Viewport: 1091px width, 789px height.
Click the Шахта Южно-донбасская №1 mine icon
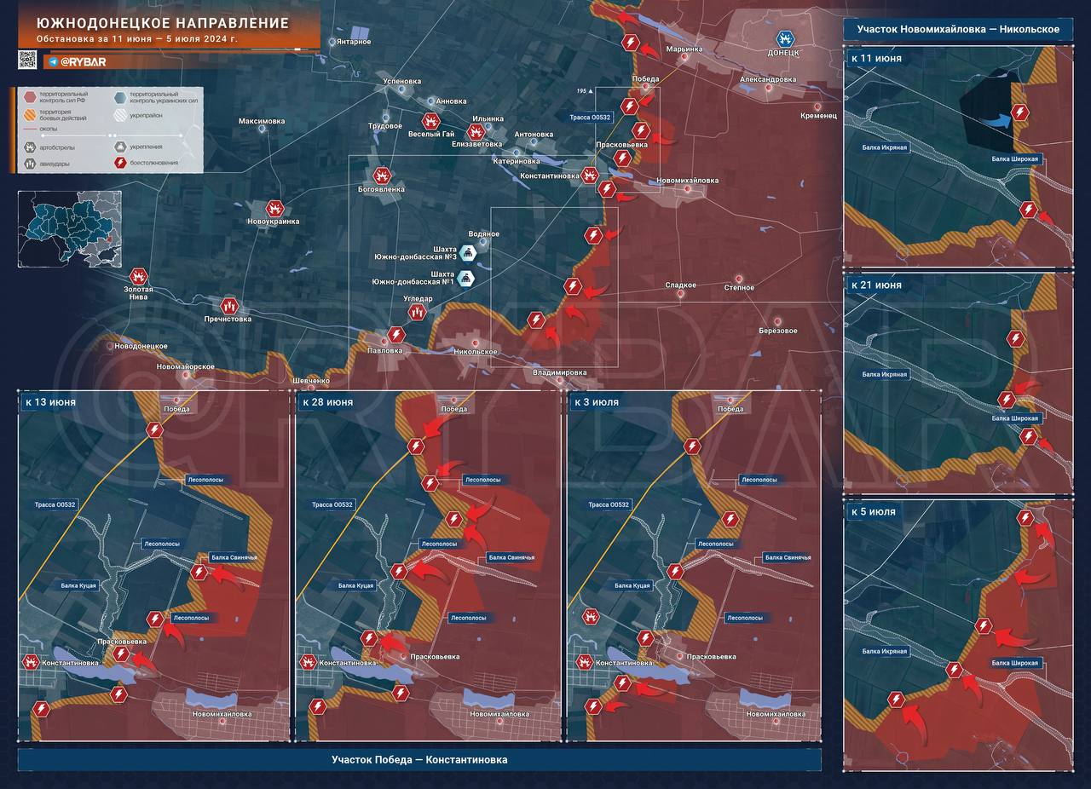[x=465, y=278]
